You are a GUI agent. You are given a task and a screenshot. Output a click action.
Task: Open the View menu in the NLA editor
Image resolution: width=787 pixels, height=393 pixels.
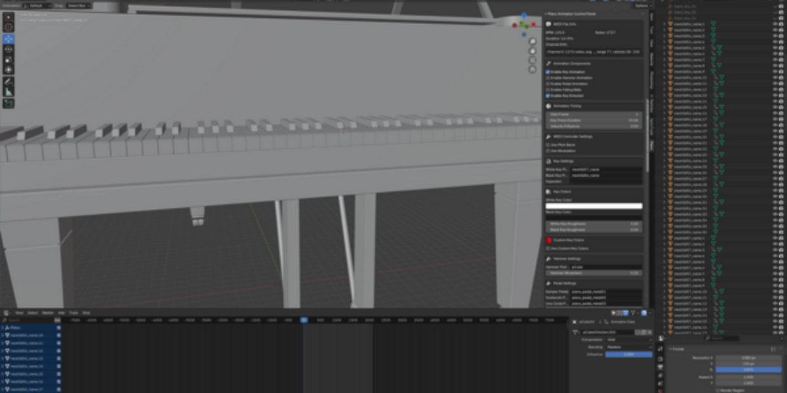20,313
